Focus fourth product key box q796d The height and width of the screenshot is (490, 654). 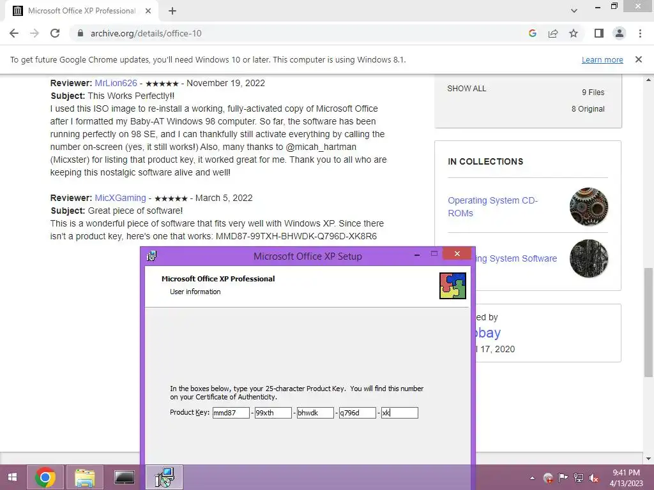358,413
